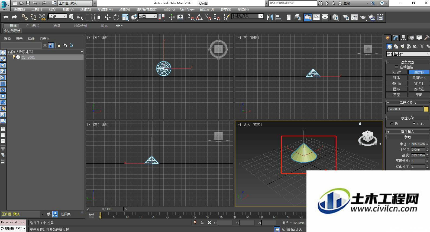Viewport: 430px width, 232px height.
Task: Render in Autodesk A360 cloud
Action: [372, 17]
